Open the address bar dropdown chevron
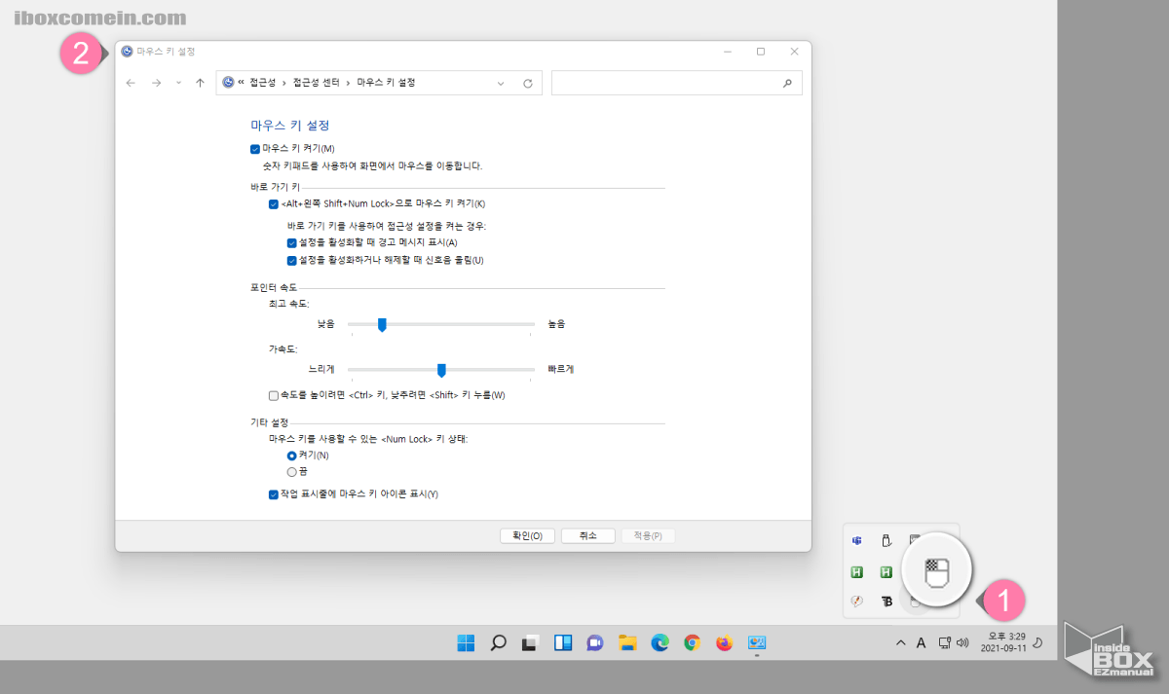 (501, 83)
